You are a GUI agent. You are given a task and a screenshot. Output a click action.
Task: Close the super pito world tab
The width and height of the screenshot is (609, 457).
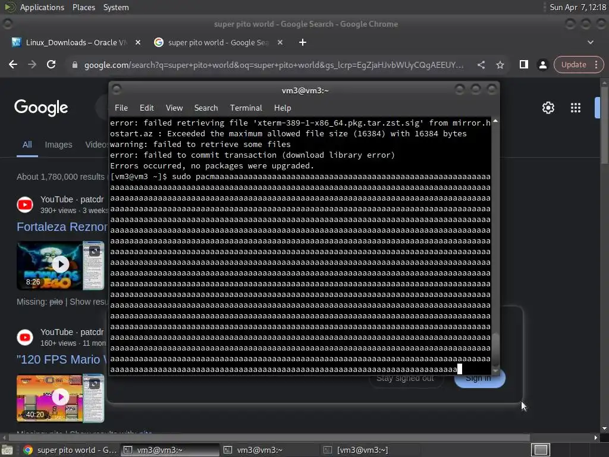click(280, 42)
